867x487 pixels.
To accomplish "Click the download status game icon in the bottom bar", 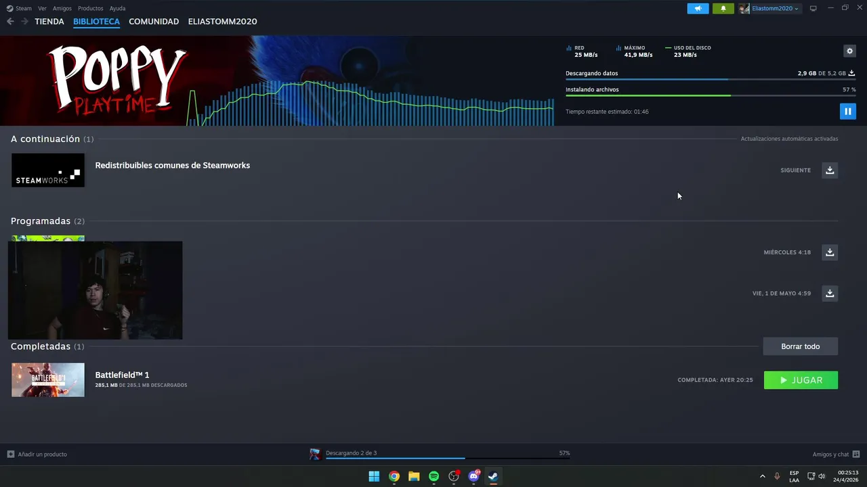I will (x=315, y=454).
